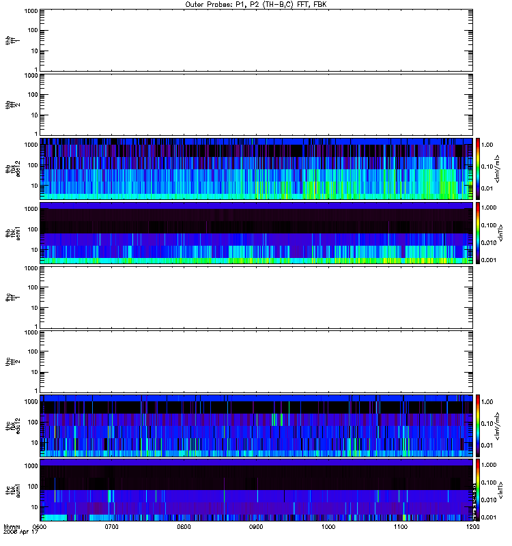
Task: Click the 100 y-axis tick of thc fbk scm1
Action: coord(33,487)
